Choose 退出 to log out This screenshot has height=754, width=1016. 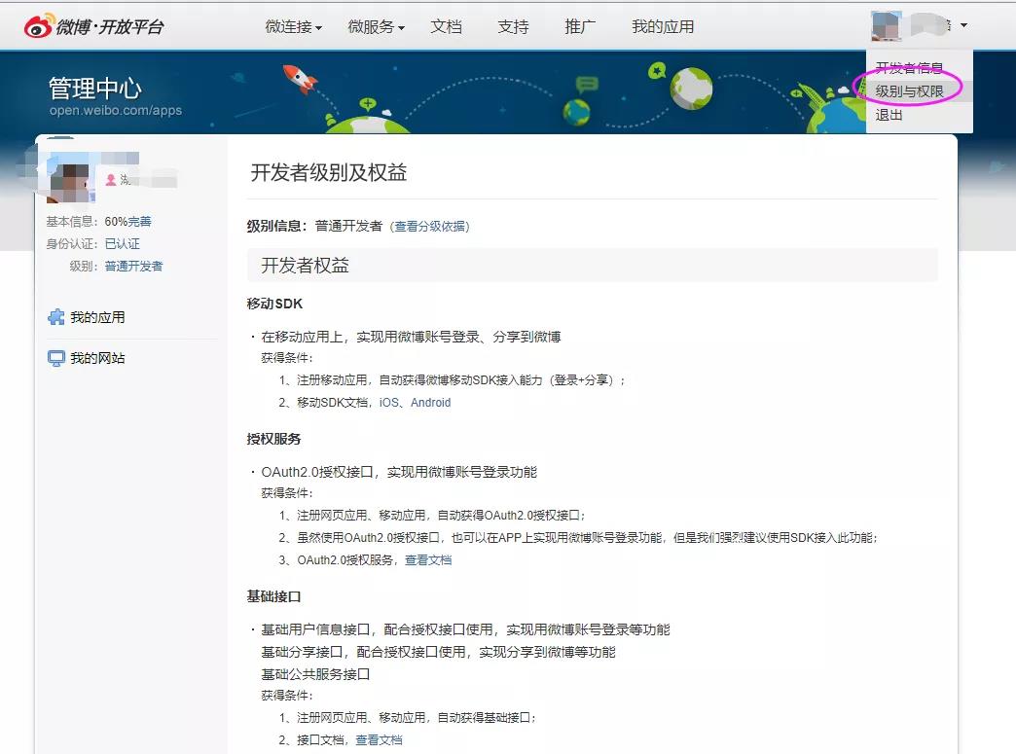click(889, 115)
